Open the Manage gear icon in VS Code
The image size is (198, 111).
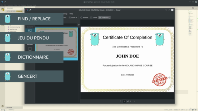pos(2,106)
